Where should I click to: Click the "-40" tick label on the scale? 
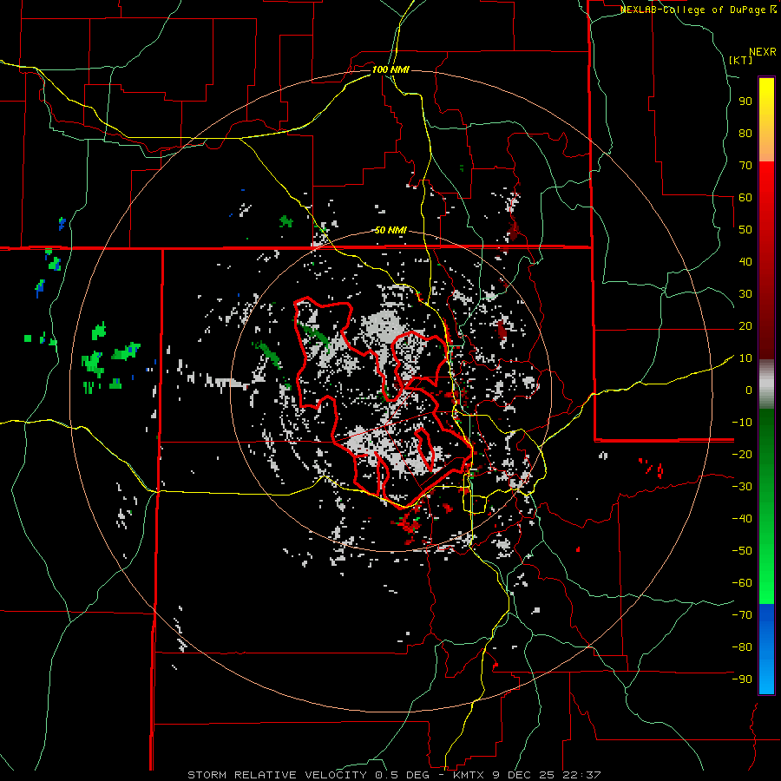pyautogui.click(x=742, y=519)
